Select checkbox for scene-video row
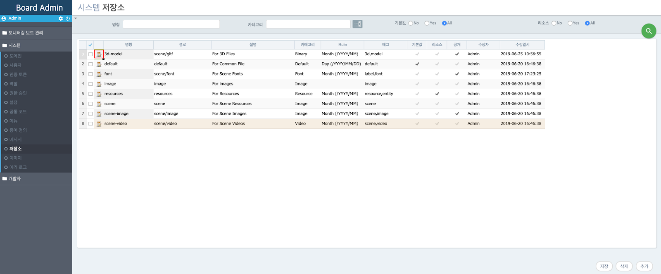 [x=90, y=123]
